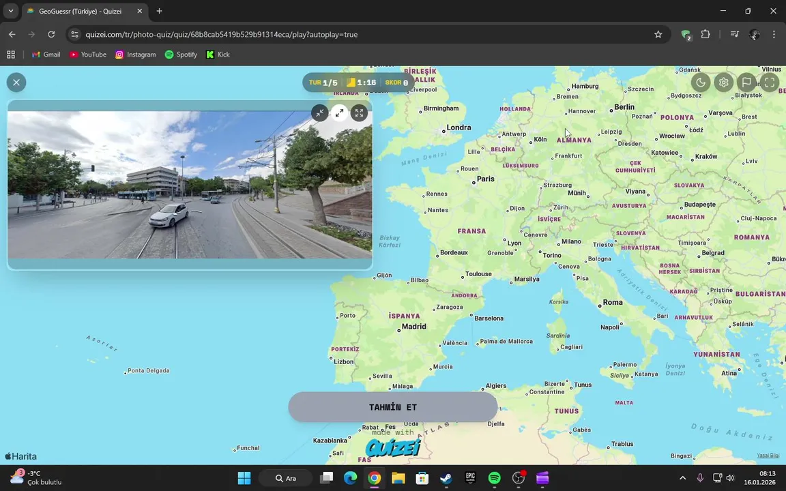
Task: Toggle dark mode moon icon
Action: click(x=700, y=82)
